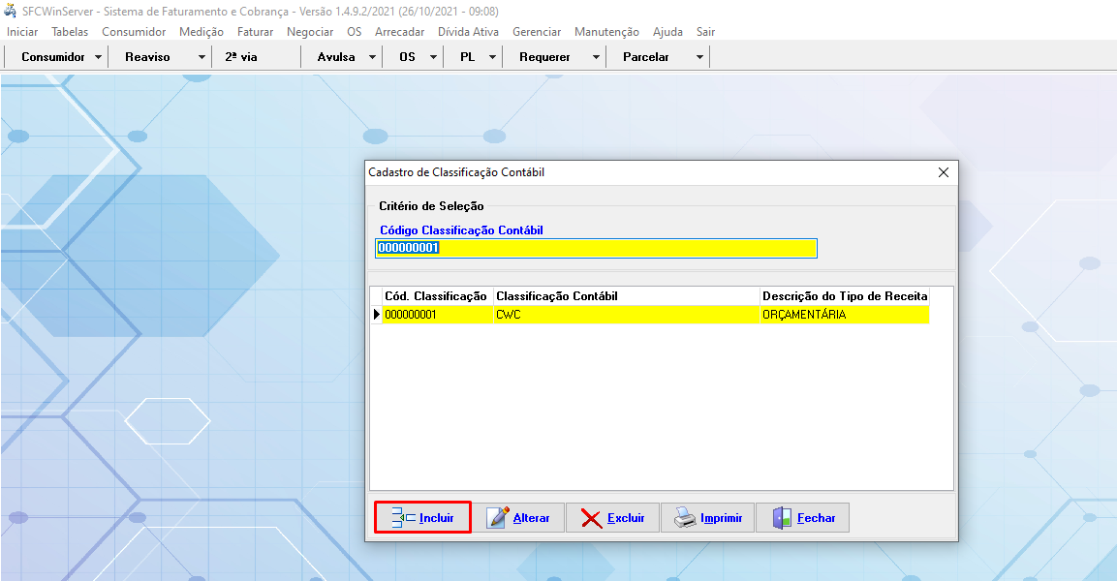Expand the Parcelar dropdown arrow
This screenshot has height=581, width=1117.
pos(699,57)
